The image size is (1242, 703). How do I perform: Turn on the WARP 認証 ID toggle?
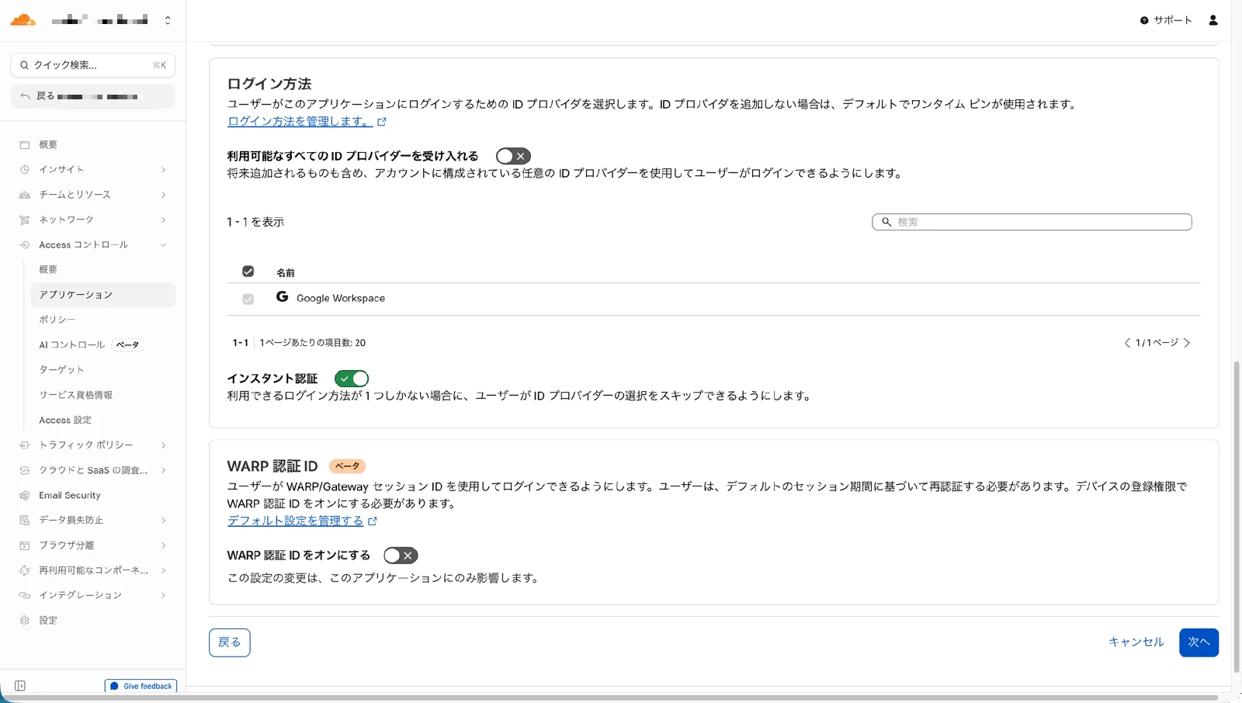[401, 555]
